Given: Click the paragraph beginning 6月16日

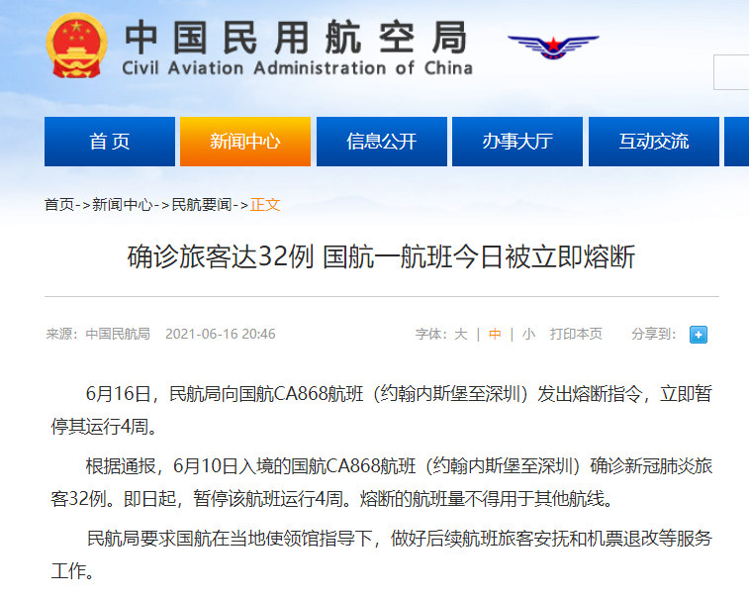Looking at the screenshot, I should (x=382, y=410).
